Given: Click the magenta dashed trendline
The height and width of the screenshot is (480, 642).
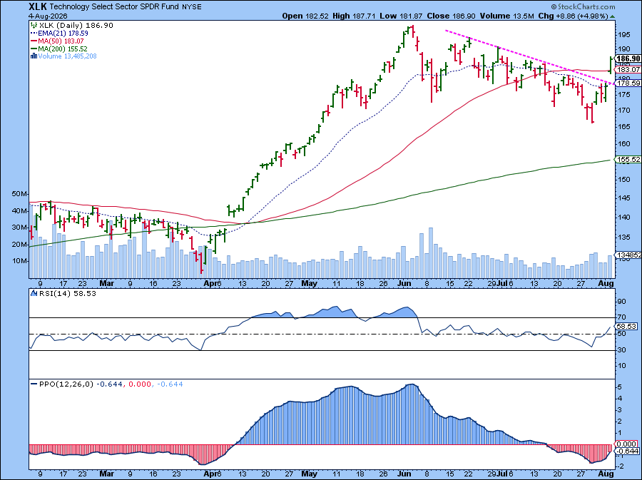Looking at the screenshot, I should (x=529, y=57).
